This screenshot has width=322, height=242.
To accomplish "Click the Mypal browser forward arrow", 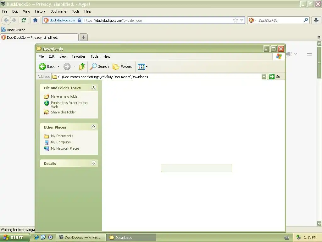I will point(14,20).
